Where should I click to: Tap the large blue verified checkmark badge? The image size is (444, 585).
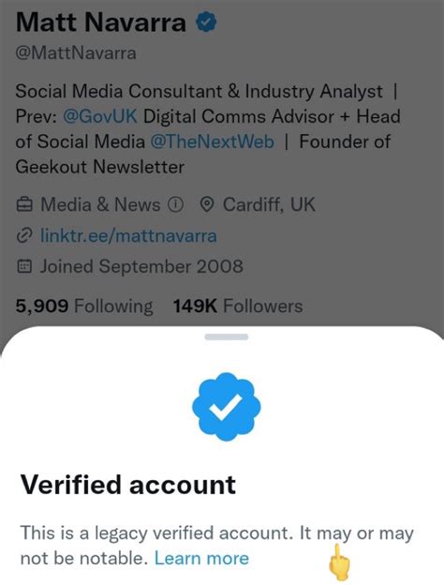pyautogui.click(x=227, y=407)
